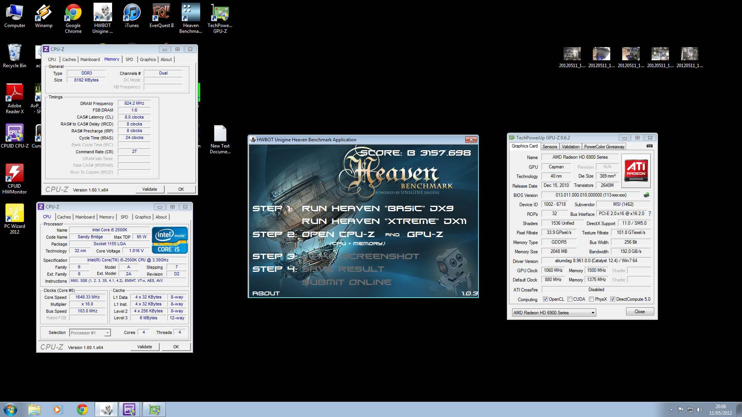Show hidden system tray icons
Screen dimensions: 742x417
pos(671,410)
